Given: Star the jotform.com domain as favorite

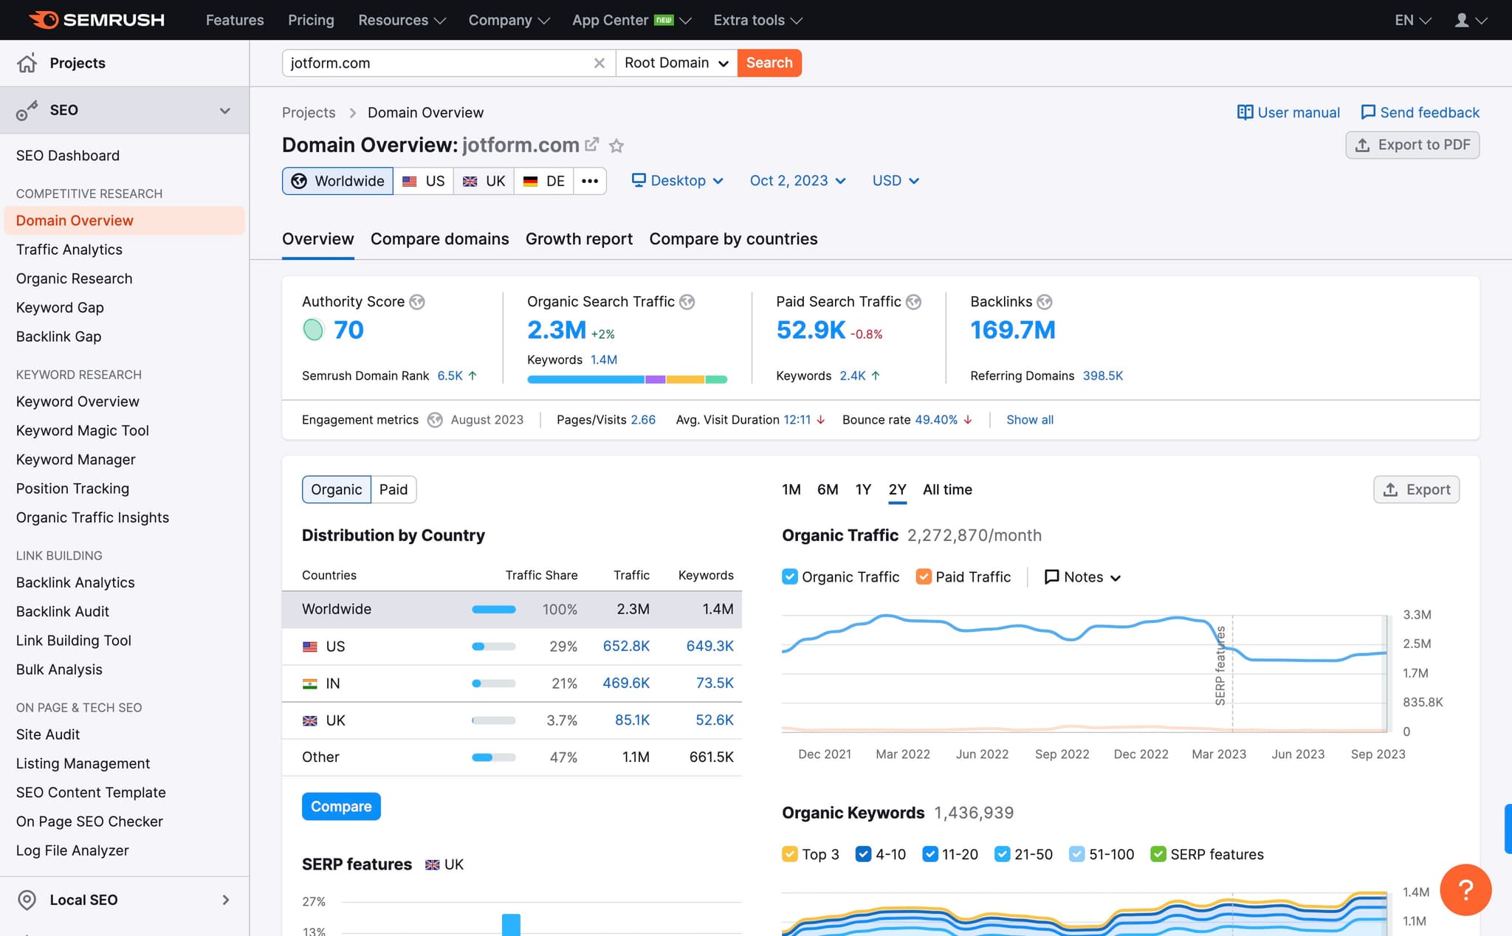Looking at the screenshot, I should tap(616, 145).
